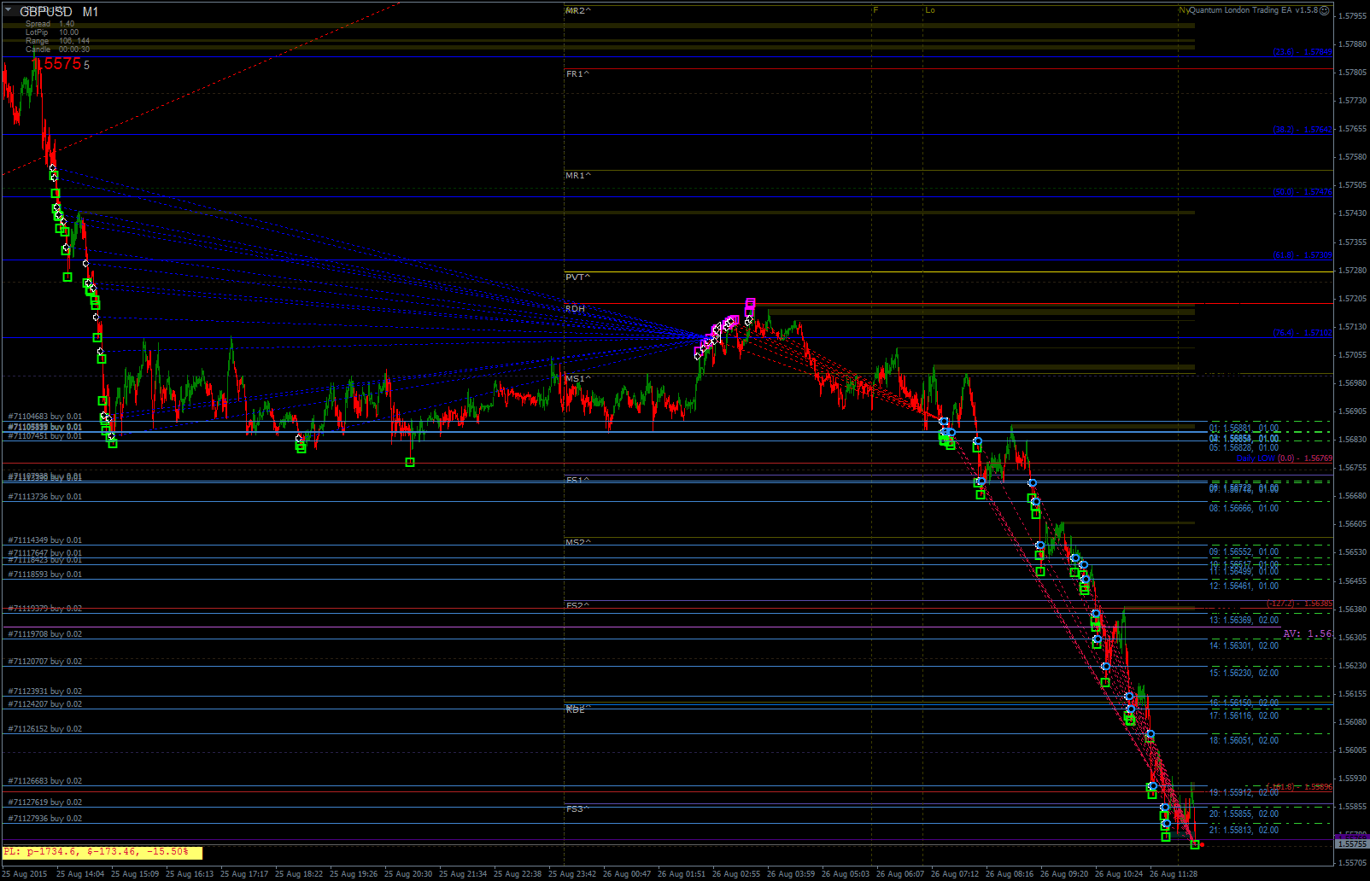
Task: Click Fibonacci label (61.8) - 1.57309
Action: pos(1303,255)
